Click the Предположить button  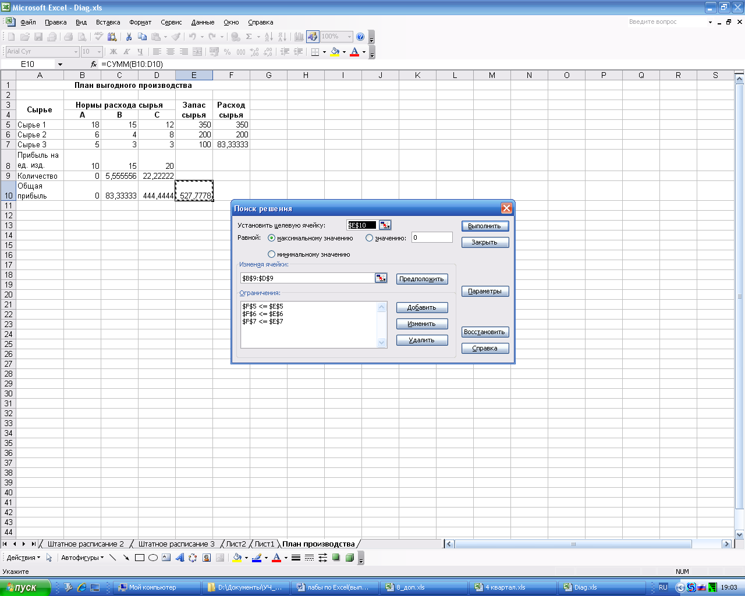click(x=422, y=279)
